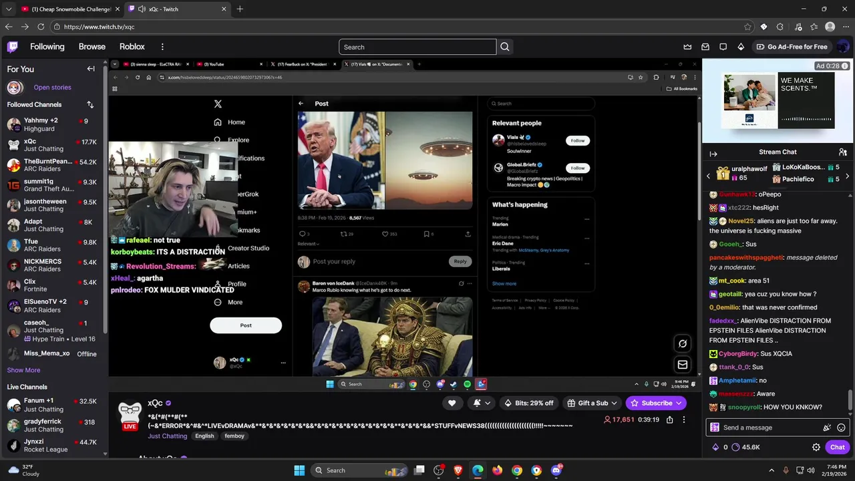This screenshot has width=855, height=481.
Task: Switch to Cheap Snowmobile Challenge browser tab
Action: coord(70,9)
